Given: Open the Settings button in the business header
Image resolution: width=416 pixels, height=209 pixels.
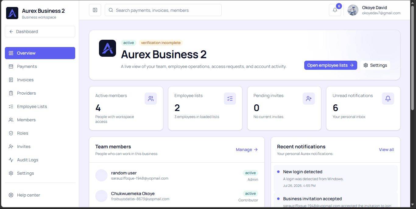Looking at the screenshot, I should (x=375, y=65).
